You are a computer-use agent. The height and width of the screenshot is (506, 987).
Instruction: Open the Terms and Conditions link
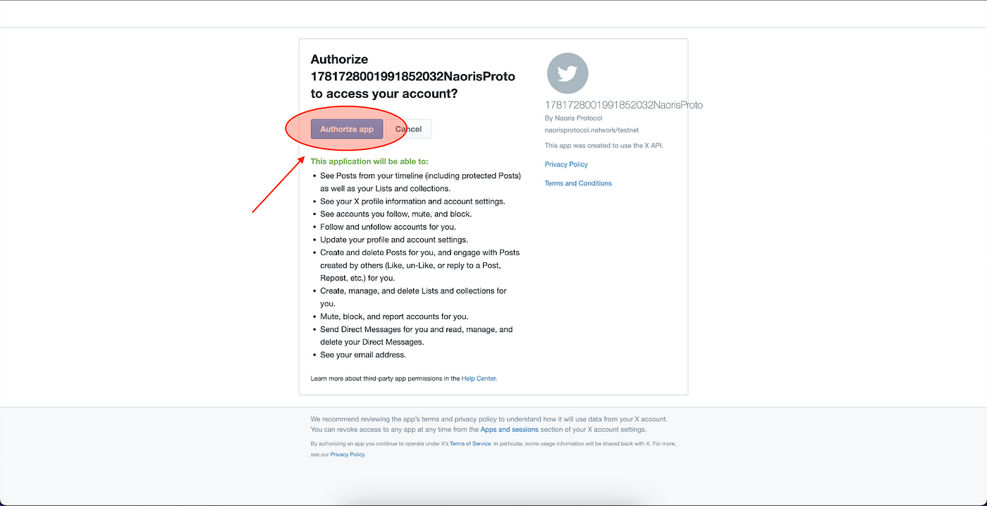pos(578,183)
